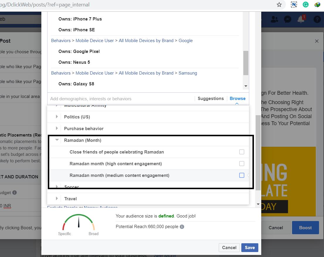Switch to the Browse tab
324x257 pixels.
coord(238,99)
